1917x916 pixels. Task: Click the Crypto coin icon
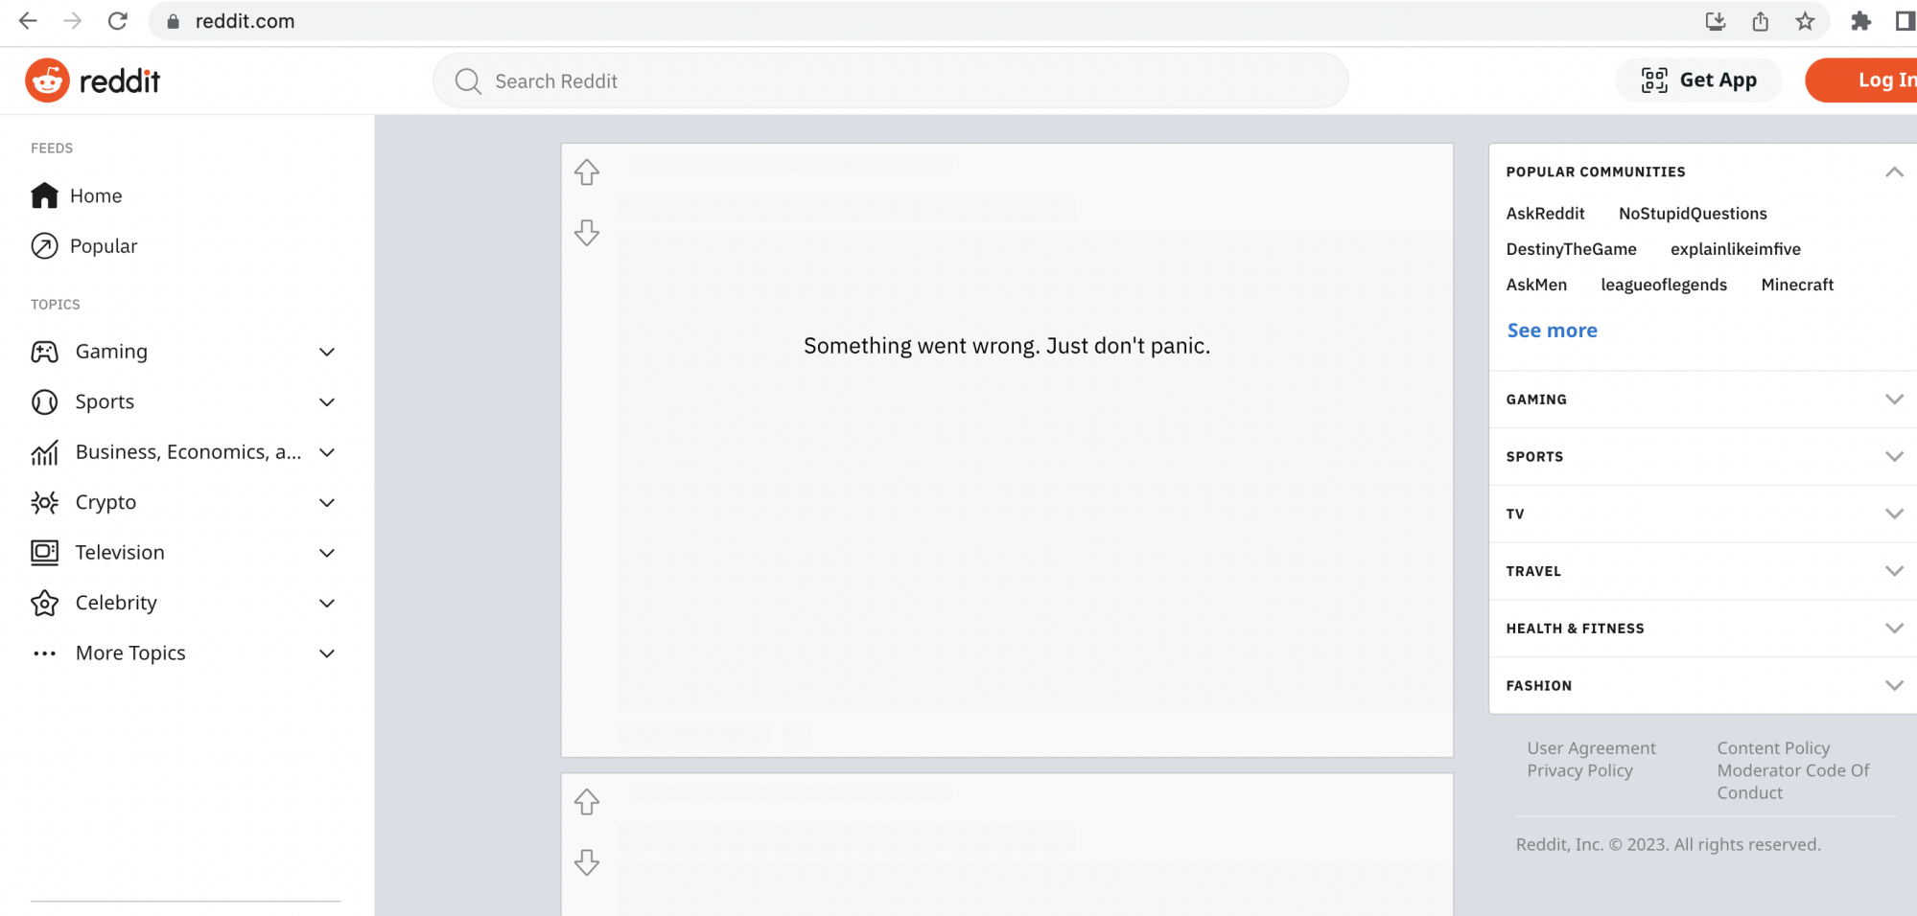(44, 502)
